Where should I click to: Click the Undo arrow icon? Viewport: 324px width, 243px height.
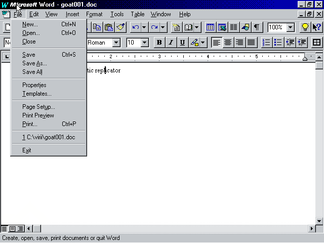[136, 27]
